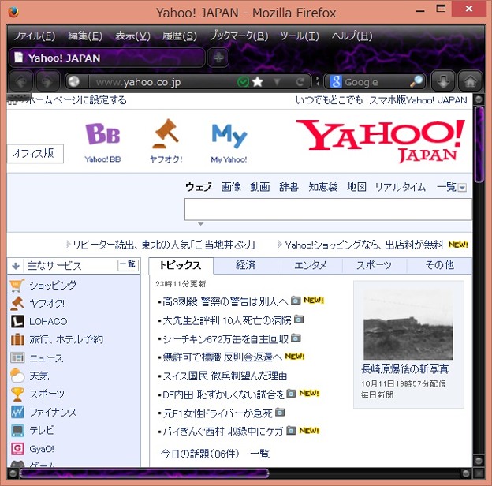The image size is (492, 486).
Task: Click the ニュース newspaper icon in sidebar
Action: tap(17, 357)
